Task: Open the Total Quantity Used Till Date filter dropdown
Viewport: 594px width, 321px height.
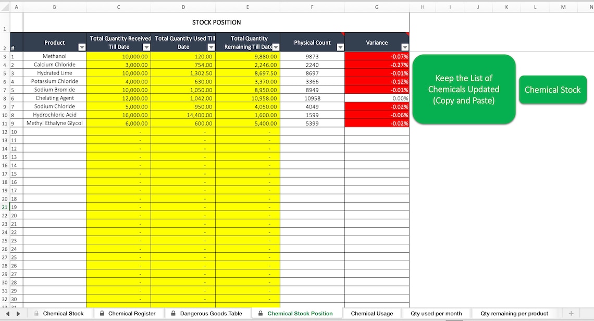Action: pyautogui.click(x=211, y=47)
